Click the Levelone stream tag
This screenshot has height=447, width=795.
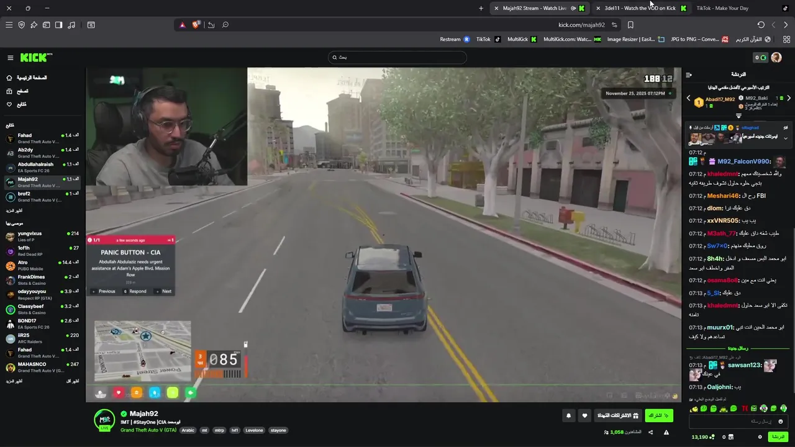[x=254, y=430]
